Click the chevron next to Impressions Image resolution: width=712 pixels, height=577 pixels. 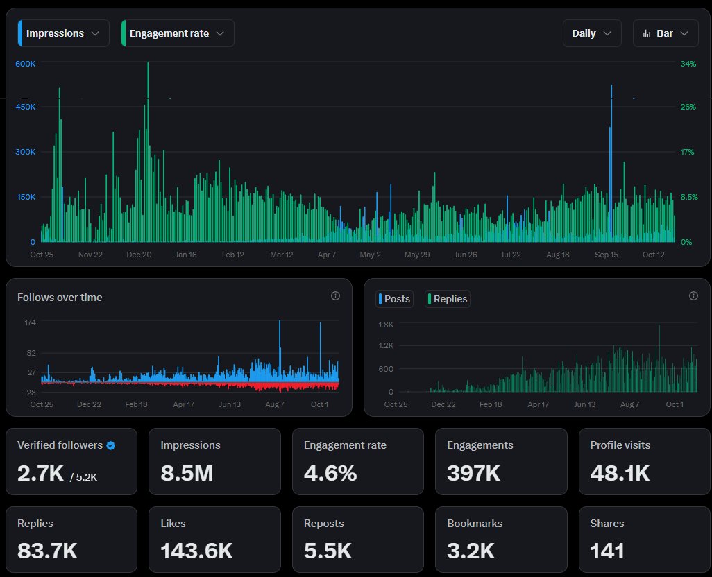(95, 33)
